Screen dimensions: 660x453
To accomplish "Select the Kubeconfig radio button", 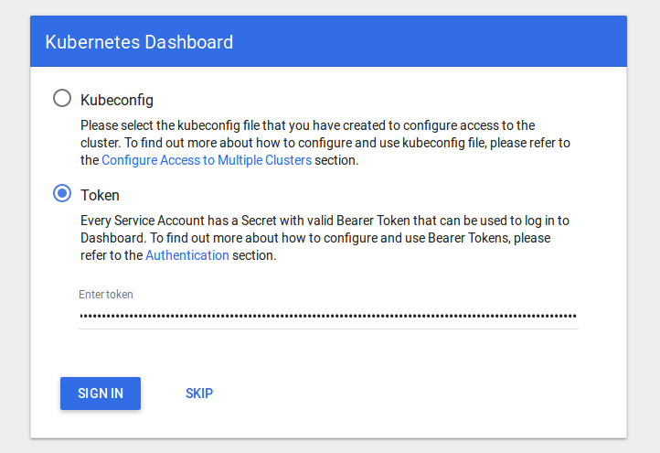I will click(x=62, y=98).
